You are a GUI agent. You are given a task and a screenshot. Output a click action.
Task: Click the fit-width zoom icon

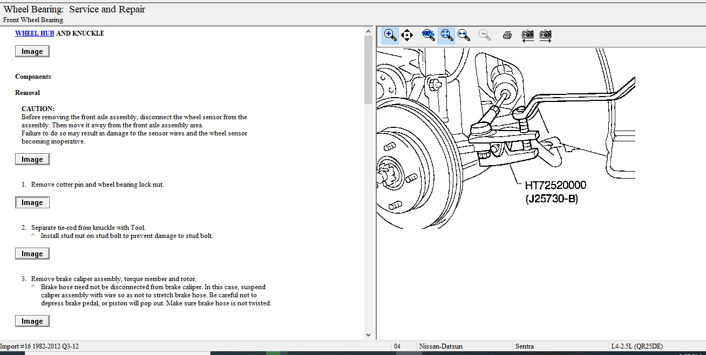[x=463, y=36]
